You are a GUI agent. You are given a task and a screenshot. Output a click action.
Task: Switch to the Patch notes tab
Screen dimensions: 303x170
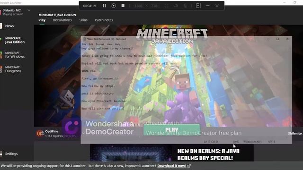[x=104, y=20]
